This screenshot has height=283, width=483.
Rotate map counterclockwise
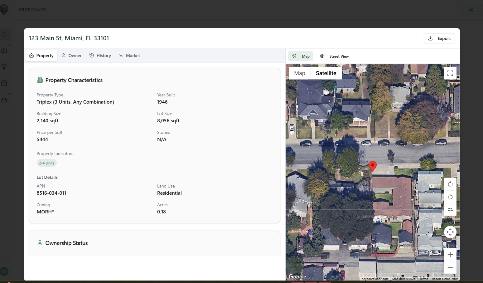pos(450,197)
